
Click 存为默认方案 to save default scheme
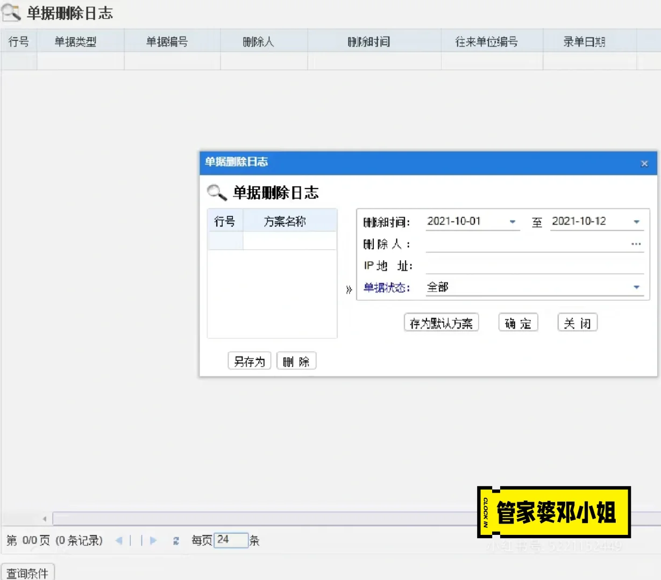pyautogui.click(x=441, y=322)
